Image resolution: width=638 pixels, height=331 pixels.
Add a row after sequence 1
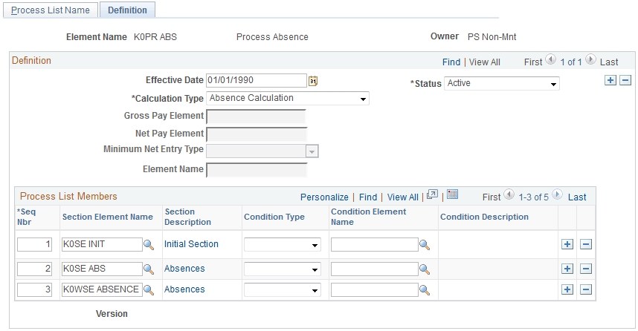tap(567, 245)
